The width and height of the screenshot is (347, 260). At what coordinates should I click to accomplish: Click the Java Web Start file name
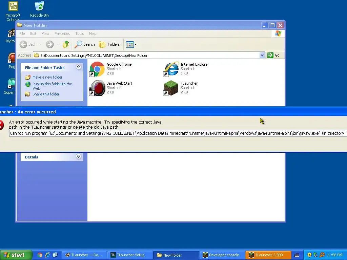(x=120, y=83)
